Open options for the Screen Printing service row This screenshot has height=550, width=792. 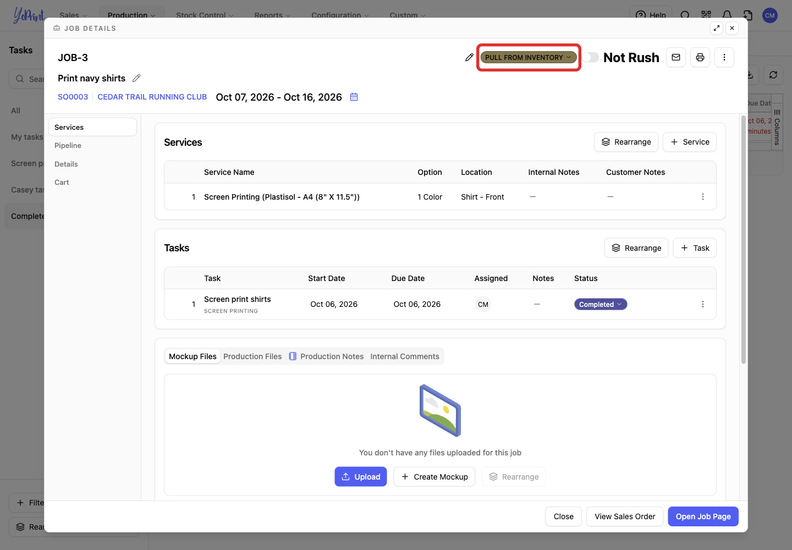click(x=703, y=197)
